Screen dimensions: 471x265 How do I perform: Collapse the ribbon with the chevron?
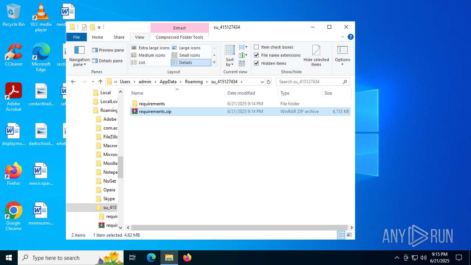pos(343,37)
